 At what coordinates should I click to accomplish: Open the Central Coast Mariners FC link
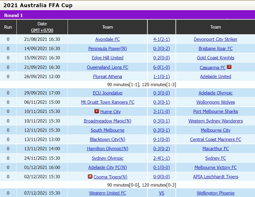[215, 139]
